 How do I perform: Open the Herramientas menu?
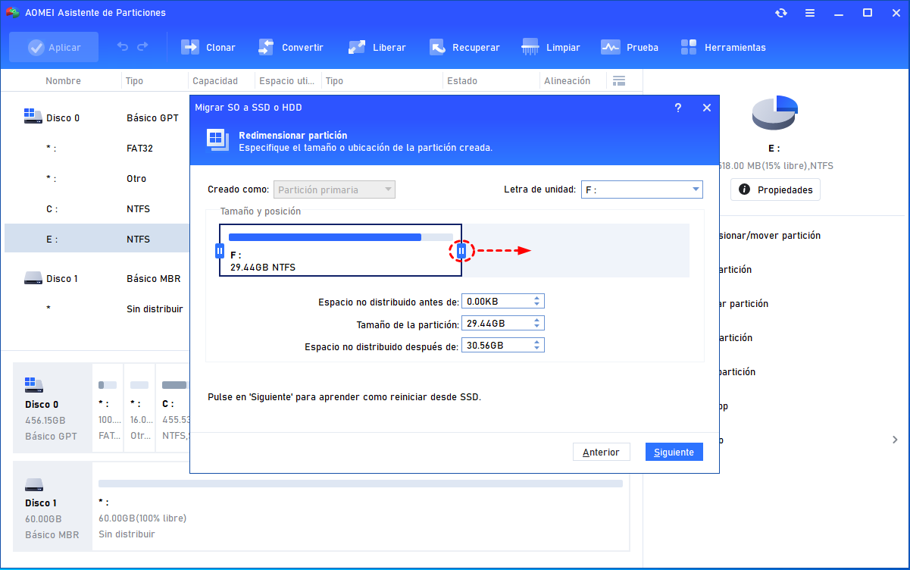pos(724,47)
